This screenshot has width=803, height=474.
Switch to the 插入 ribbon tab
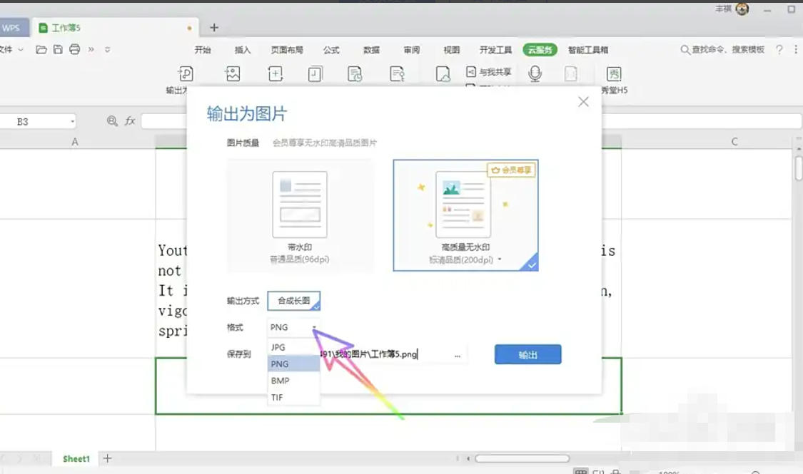241,50
